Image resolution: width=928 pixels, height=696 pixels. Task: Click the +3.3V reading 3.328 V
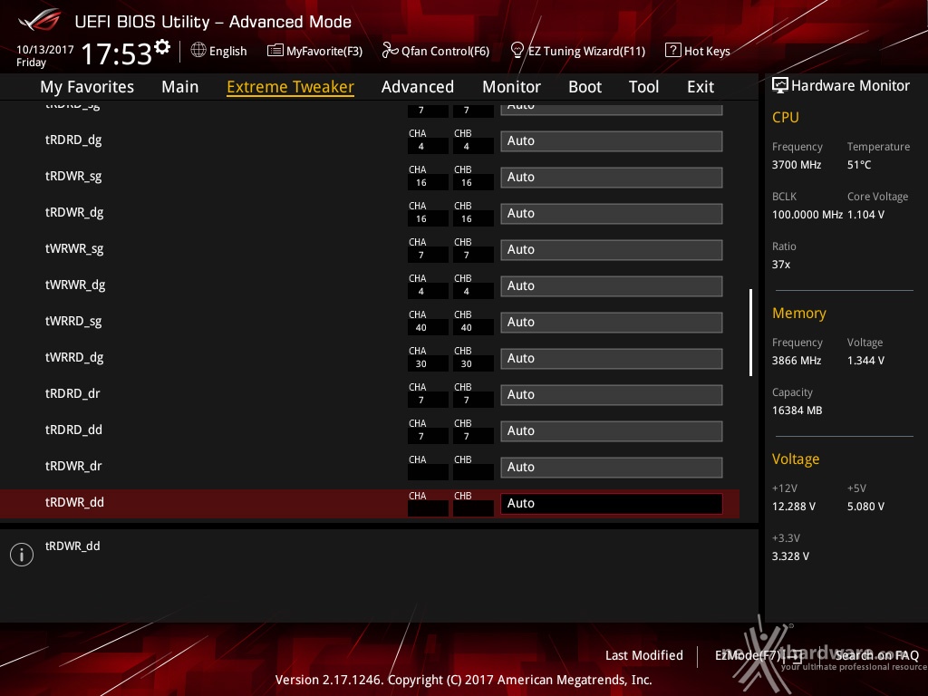(790, 556)
